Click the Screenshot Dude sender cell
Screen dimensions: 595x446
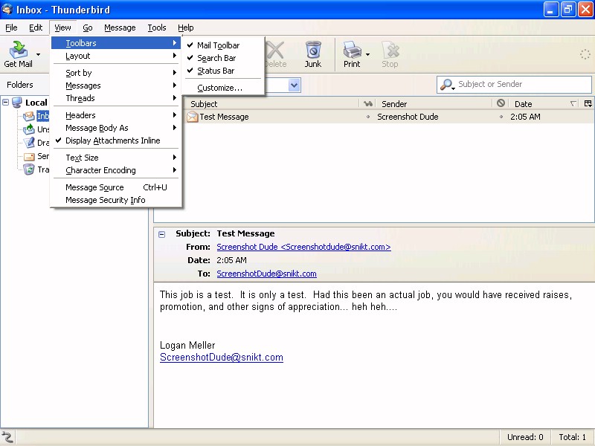pyautogui.click(x=408, y=117)
